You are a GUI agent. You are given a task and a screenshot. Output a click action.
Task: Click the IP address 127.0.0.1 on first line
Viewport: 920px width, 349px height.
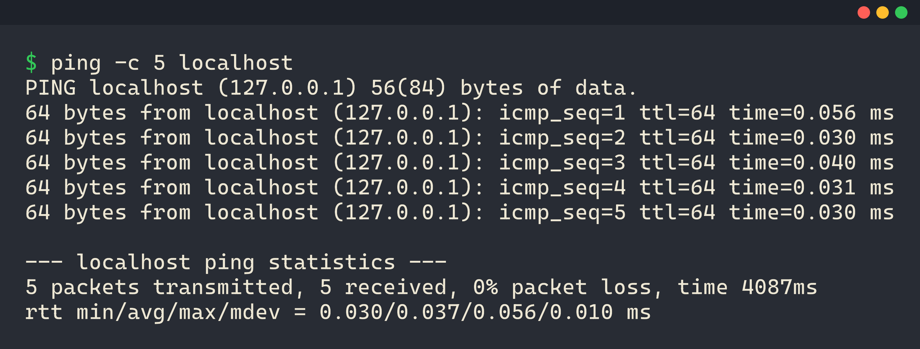click(289, 87)
